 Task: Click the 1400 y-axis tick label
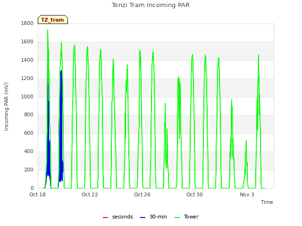[x=27, y=60]
